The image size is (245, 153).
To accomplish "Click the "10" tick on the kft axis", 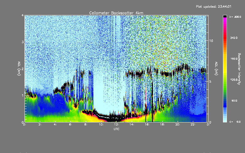I will pos(211,41).
